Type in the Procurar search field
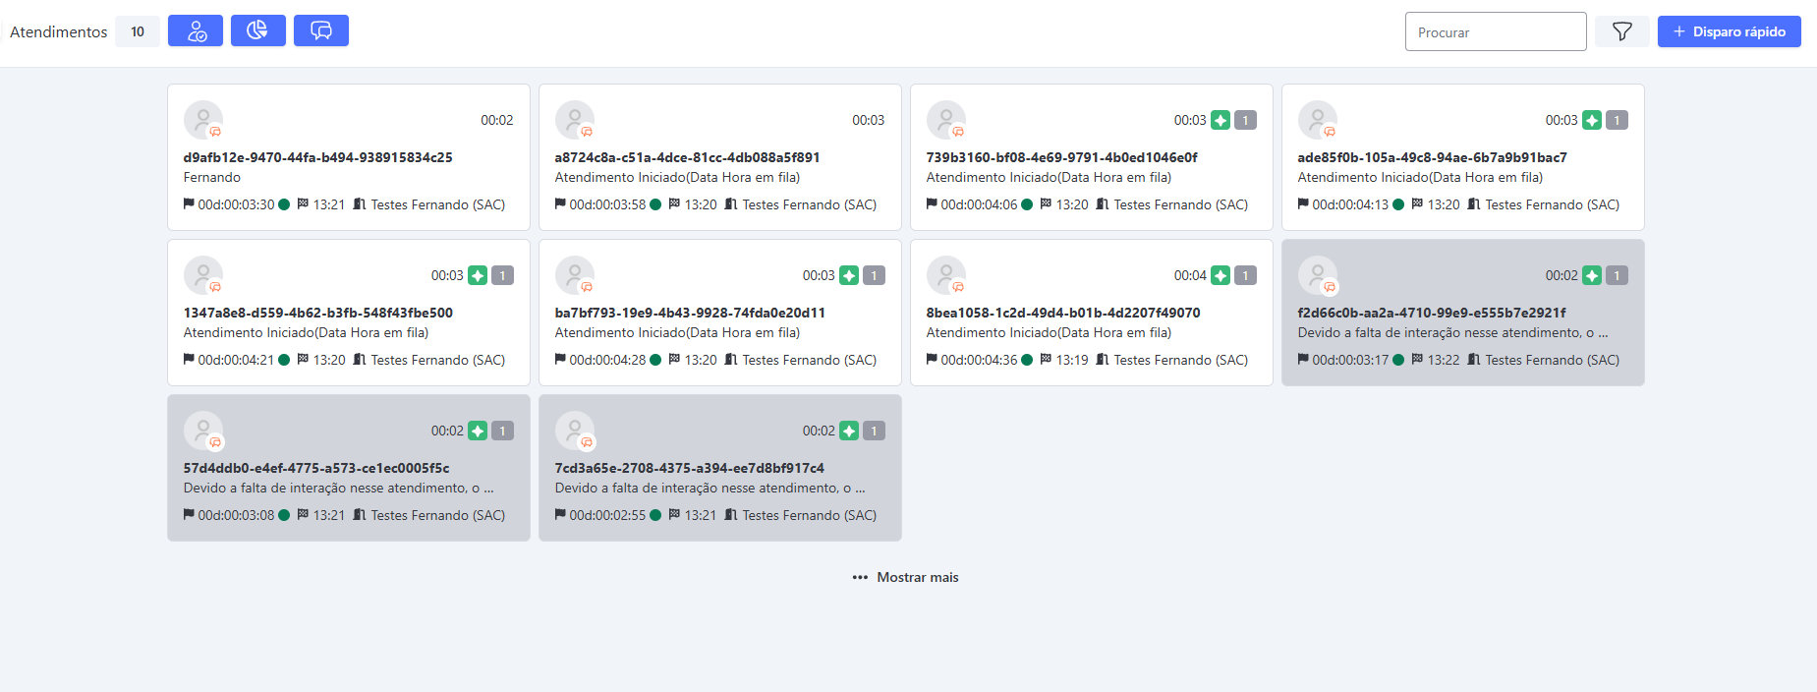Screen dimensions: 1817x692 (x=1495, y=31)
